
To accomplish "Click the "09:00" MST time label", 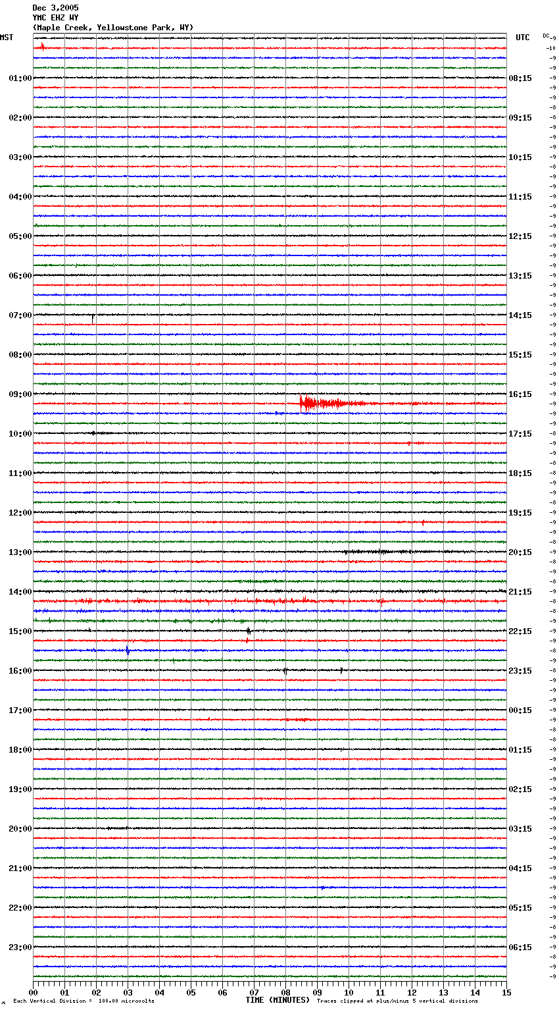I will coord(20,394).
